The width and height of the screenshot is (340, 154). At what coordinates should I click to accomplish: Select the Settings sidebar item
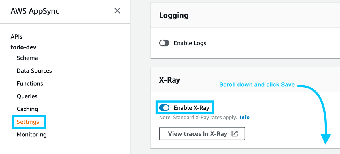[28, 122]
